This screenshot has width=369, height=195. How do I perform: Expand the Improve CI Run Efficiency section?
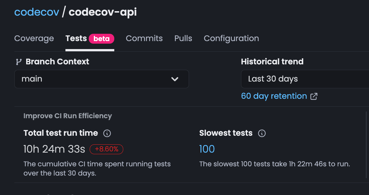point(68,116)
